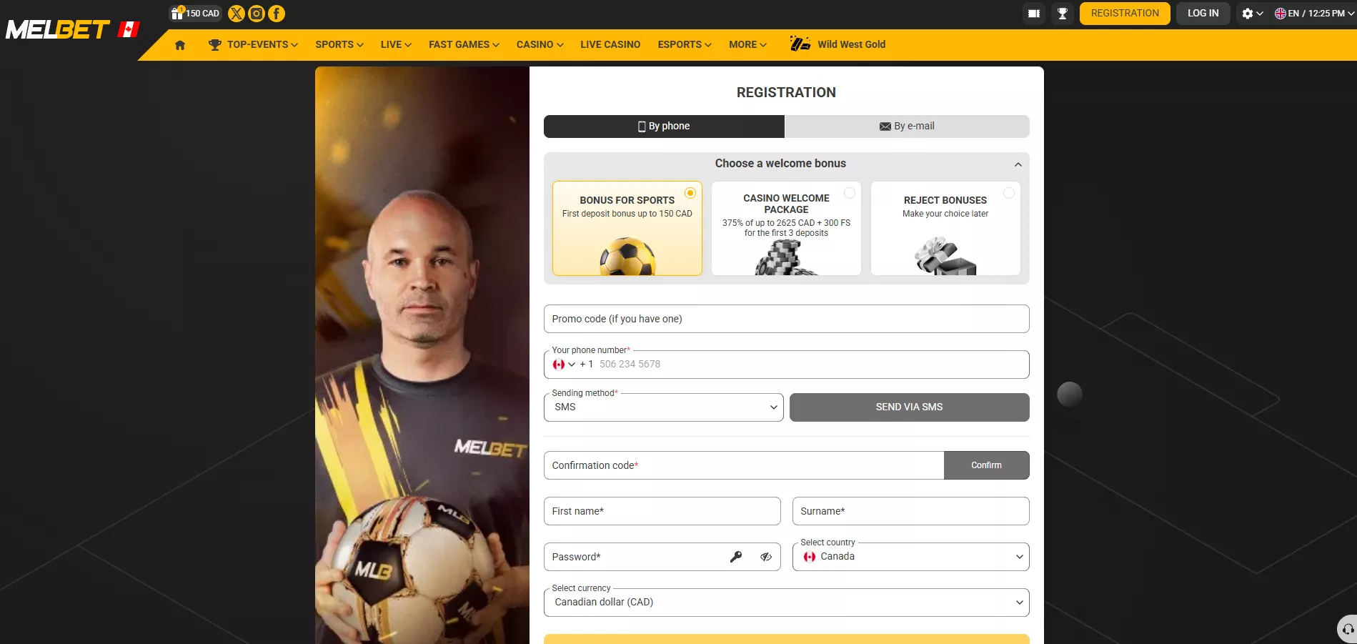
Task: Click the Confirm button
Action: point(986,465)
